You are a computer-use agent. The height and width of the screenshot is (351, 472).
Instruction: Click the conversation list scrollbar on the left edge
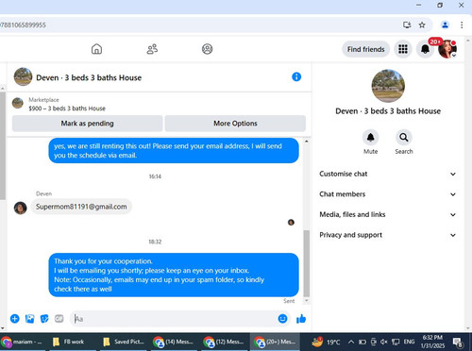(x=3, y=145)
